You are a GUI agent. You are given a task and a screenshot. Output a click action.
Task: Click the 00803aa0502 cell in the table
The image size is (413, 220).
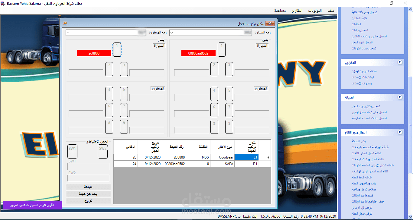pos(174,164)
